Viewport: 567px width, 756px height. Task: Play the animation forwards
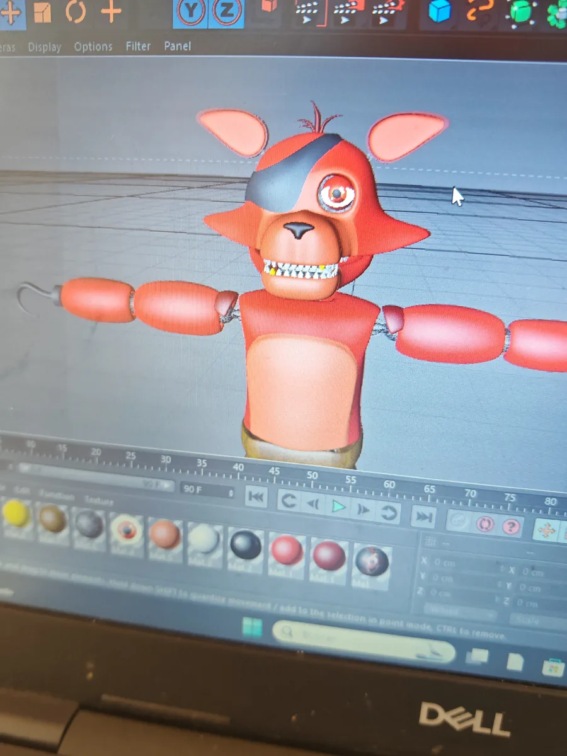[x=339, y=506]
